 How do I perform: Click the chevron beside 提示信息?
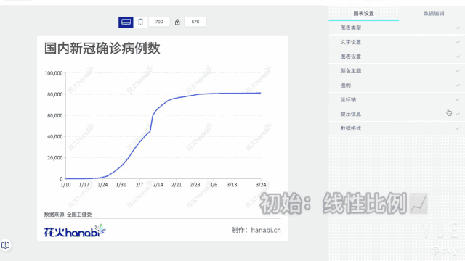tap(457, 114)
